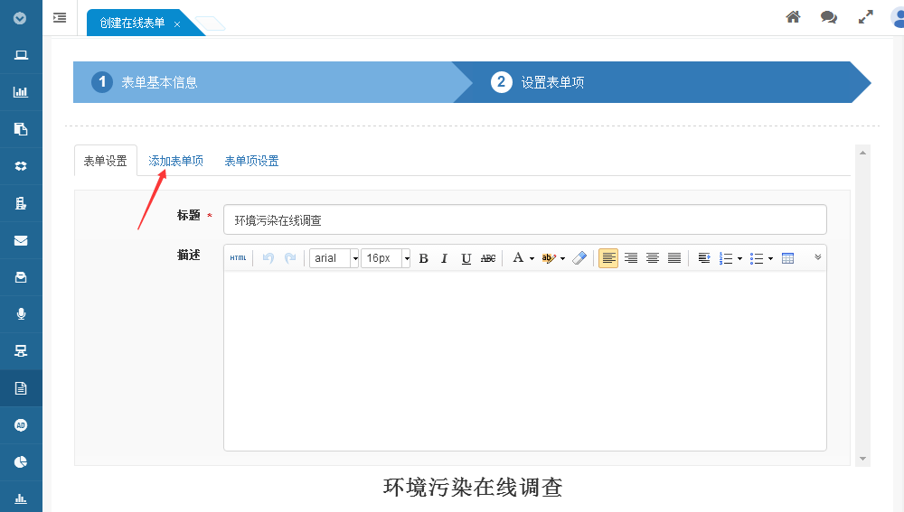The image size is (904, 512).
Task: Open the arial font family dropdown
Action: (334, 258)
